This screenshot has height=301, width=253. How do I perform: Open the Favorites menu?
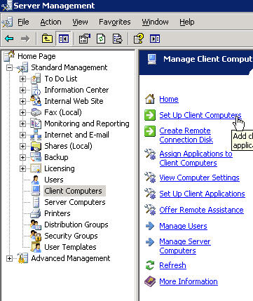tap(115, 22)
